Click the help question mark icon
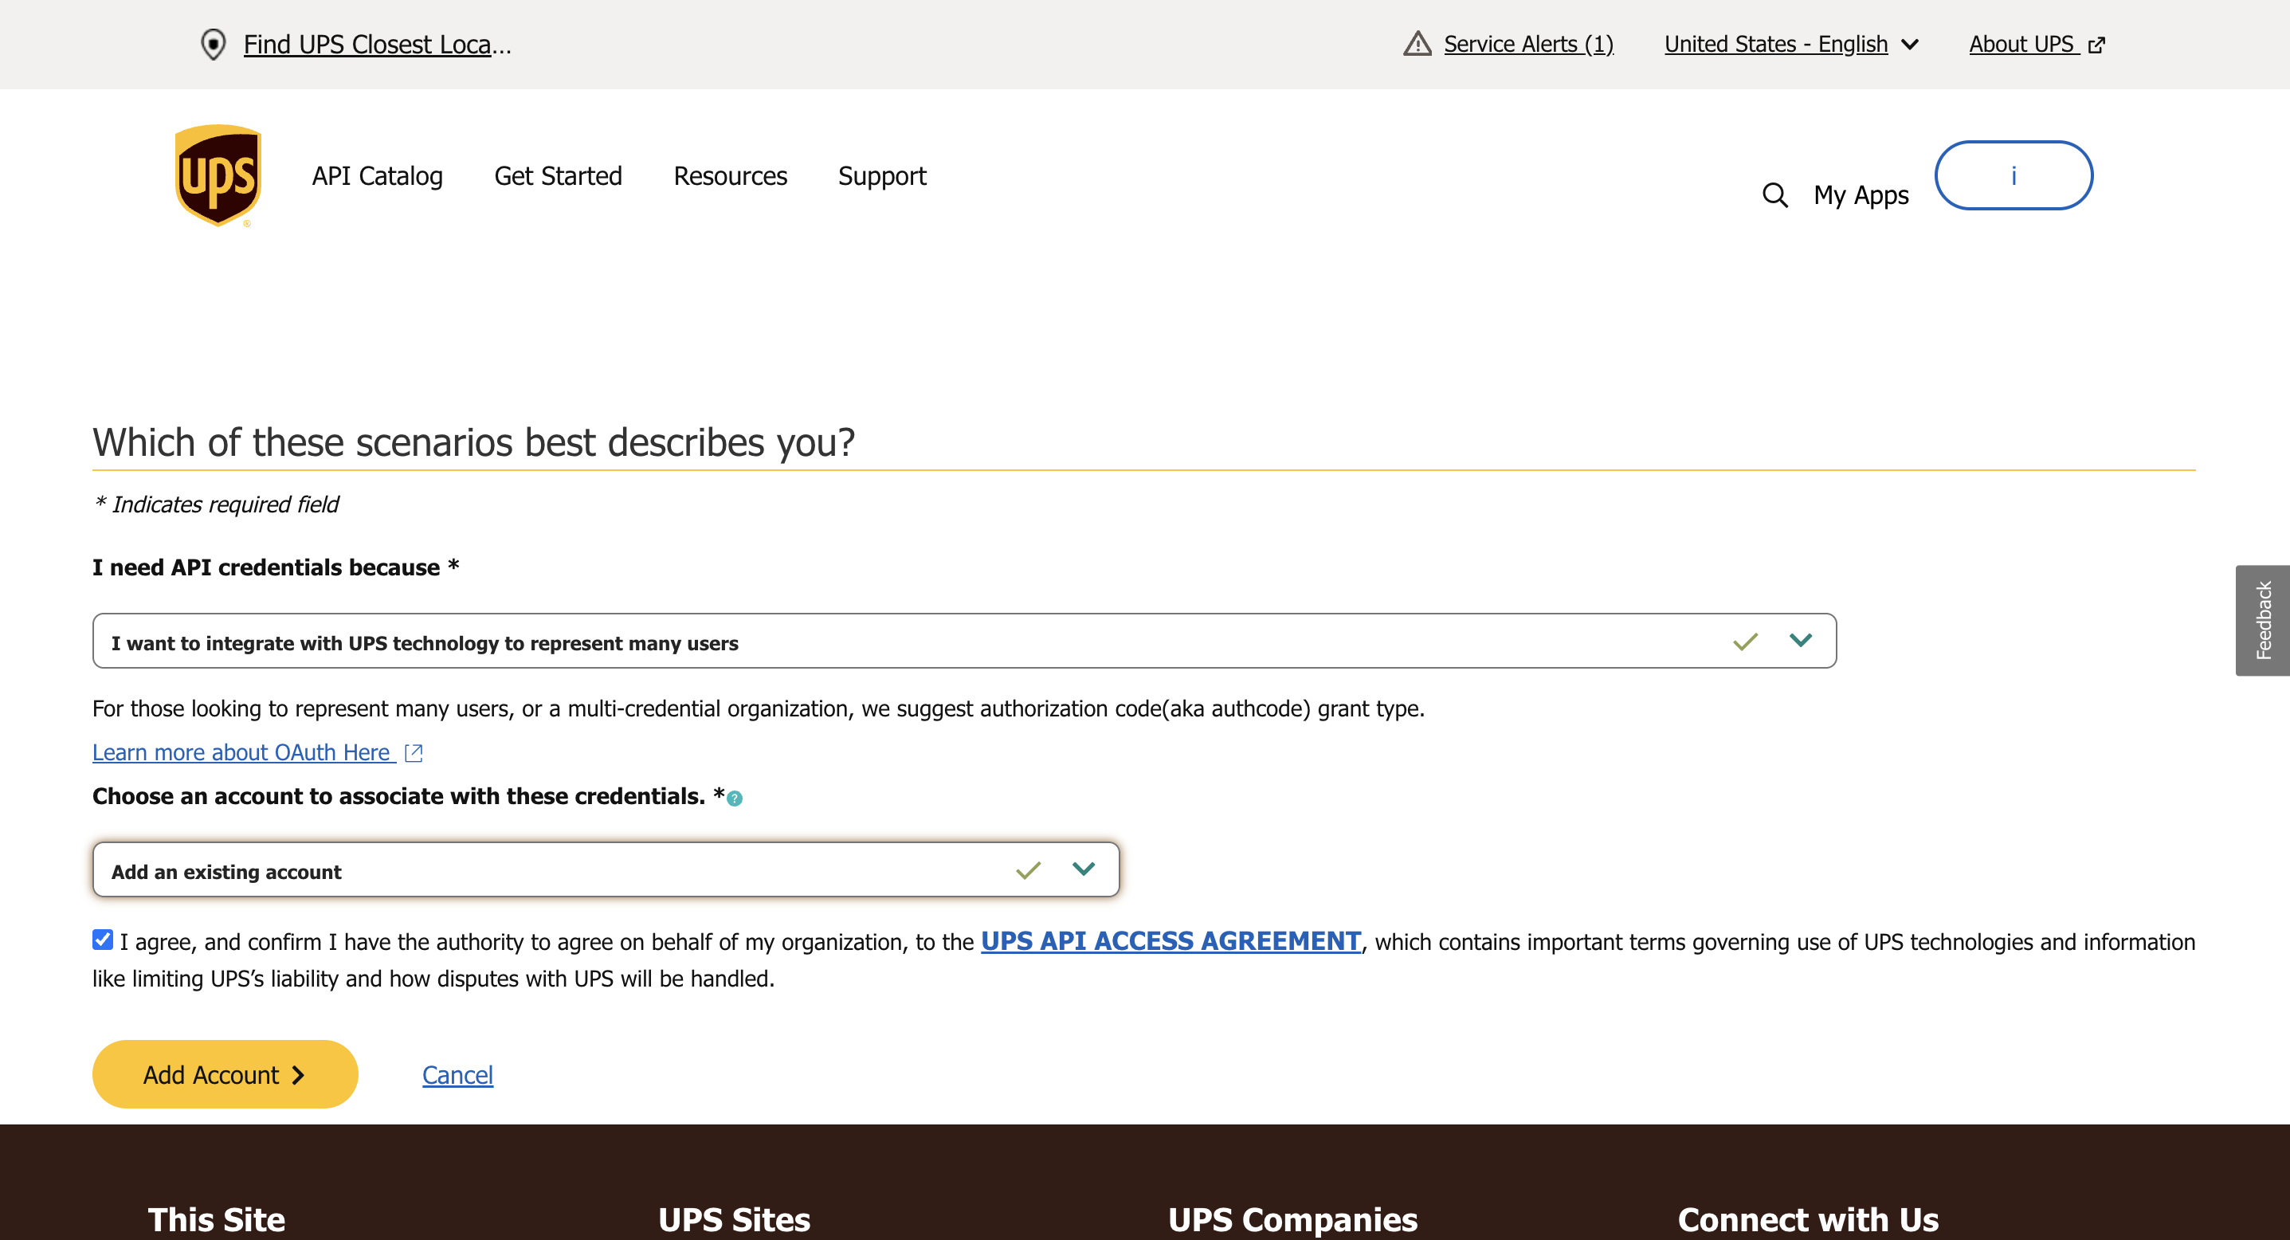Screen dimensions: 2290x1240 tap(735, 799)
